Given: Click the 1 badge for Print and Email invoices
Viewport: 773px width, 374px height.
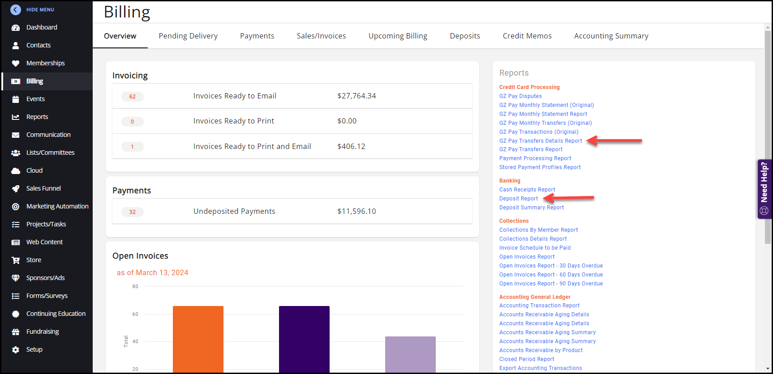Looking at the screenshot, I should click(x=133, y=146).
